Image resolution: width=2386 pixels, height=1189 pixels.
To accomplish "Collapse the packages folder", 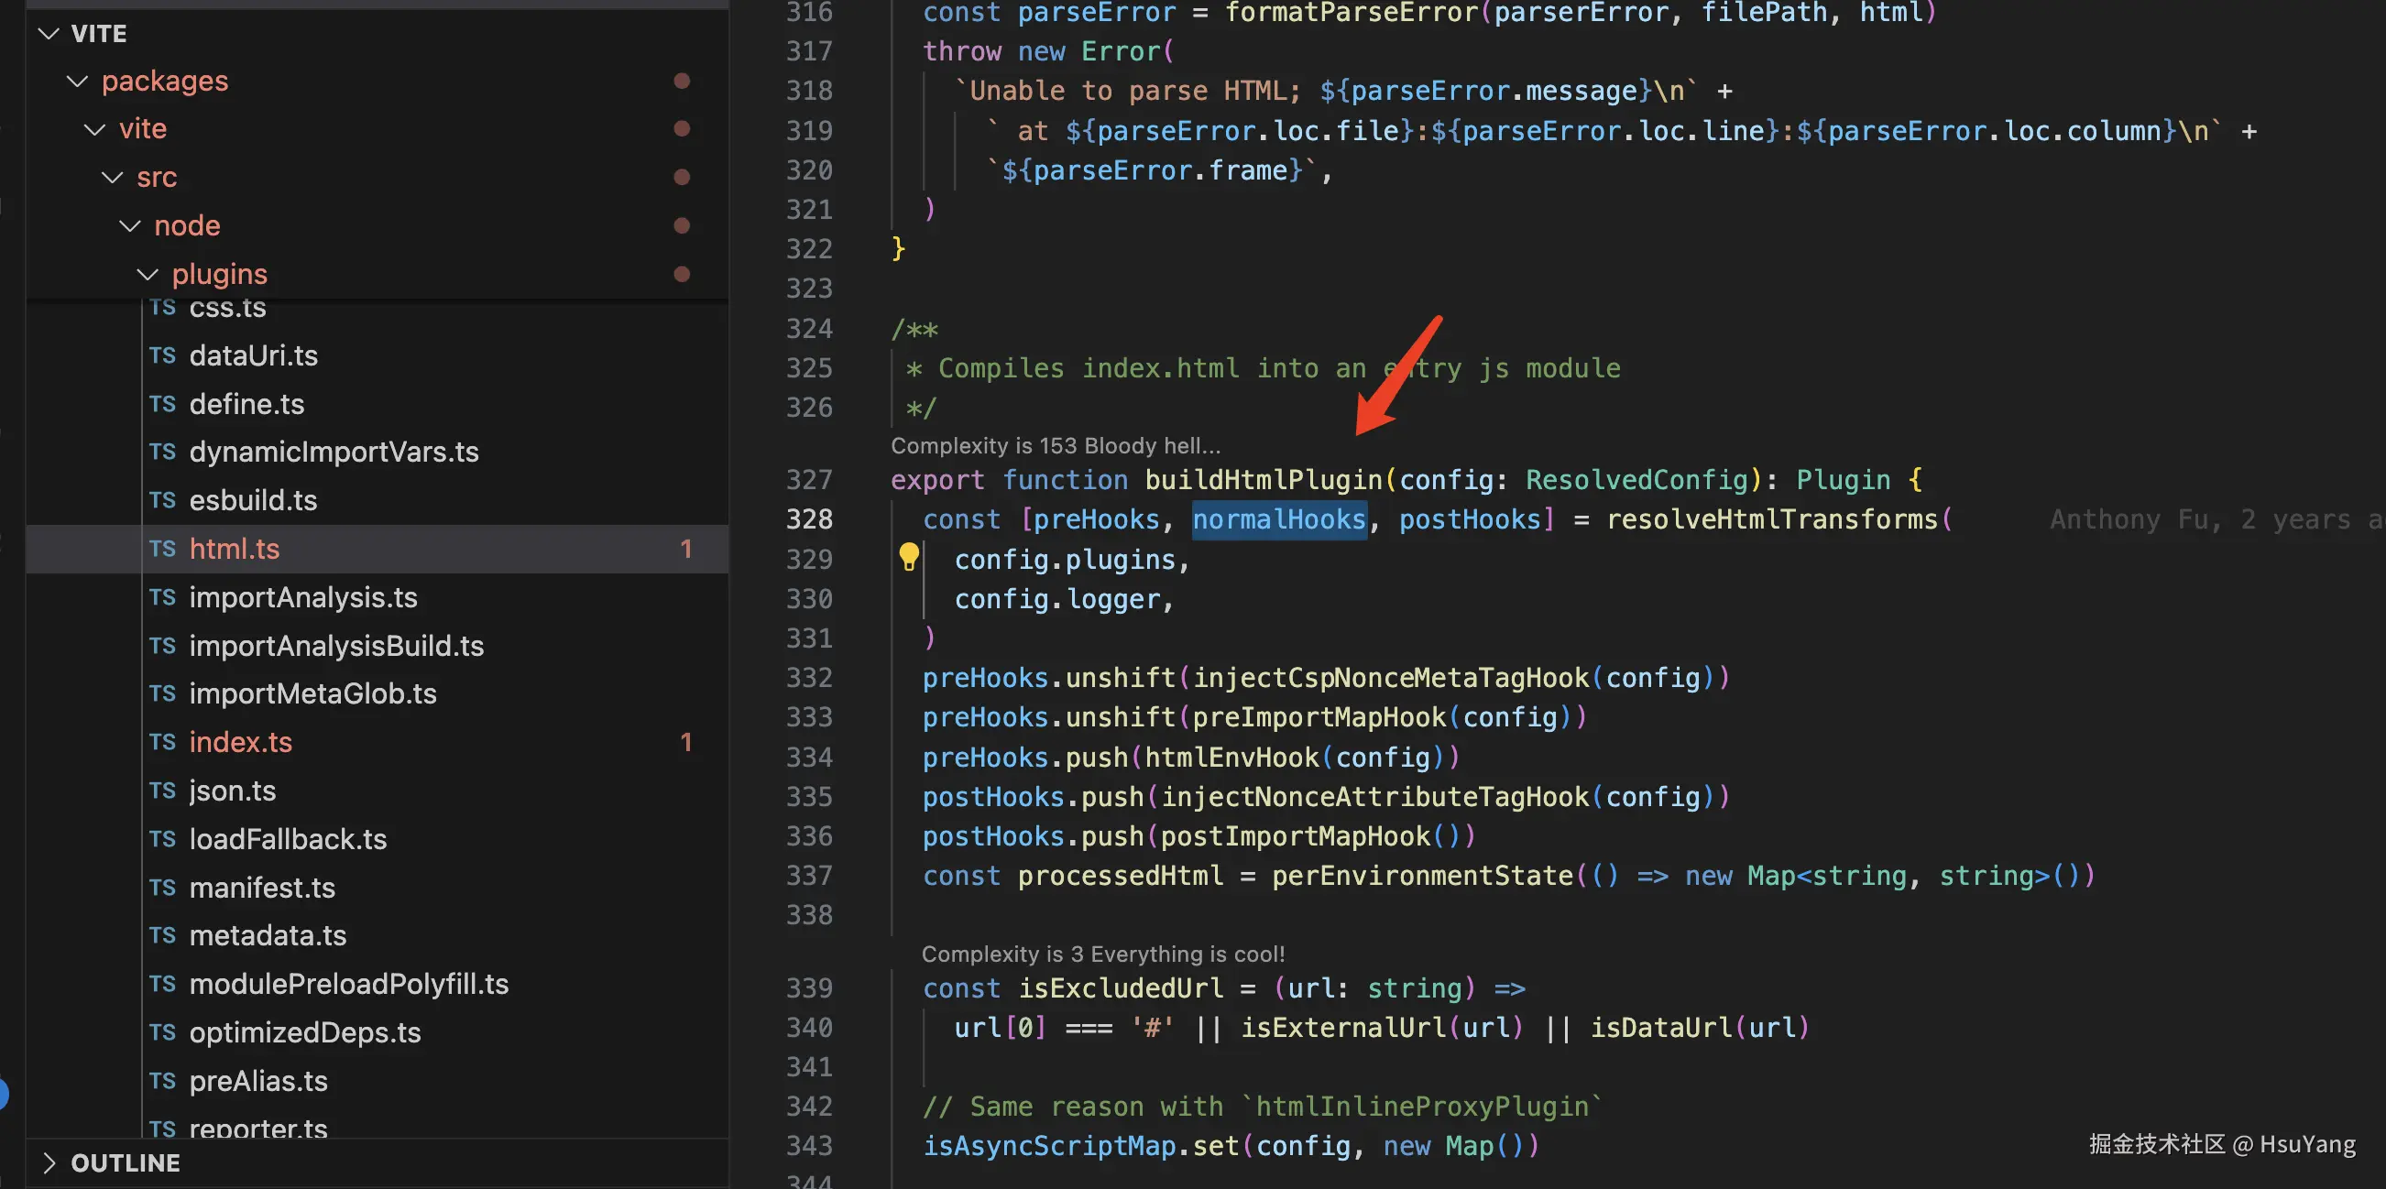I will [78, 82].
